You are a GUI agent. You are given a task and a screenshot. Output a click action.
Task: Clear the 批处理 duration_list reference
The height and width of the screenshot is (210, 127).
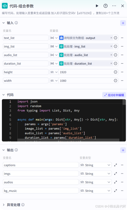(111, 63)
